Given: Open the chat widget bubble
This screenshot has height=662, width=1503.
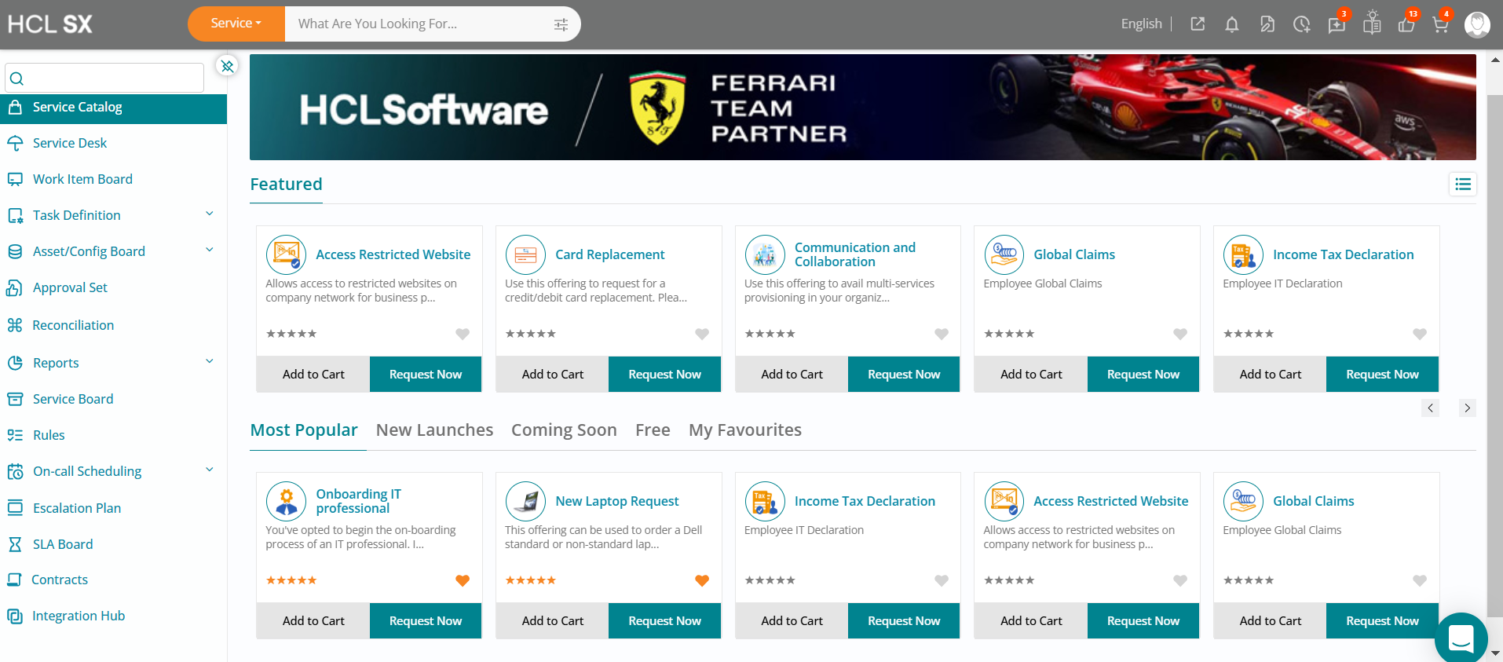Looking at the screenshot, I should click(1461, 638).
